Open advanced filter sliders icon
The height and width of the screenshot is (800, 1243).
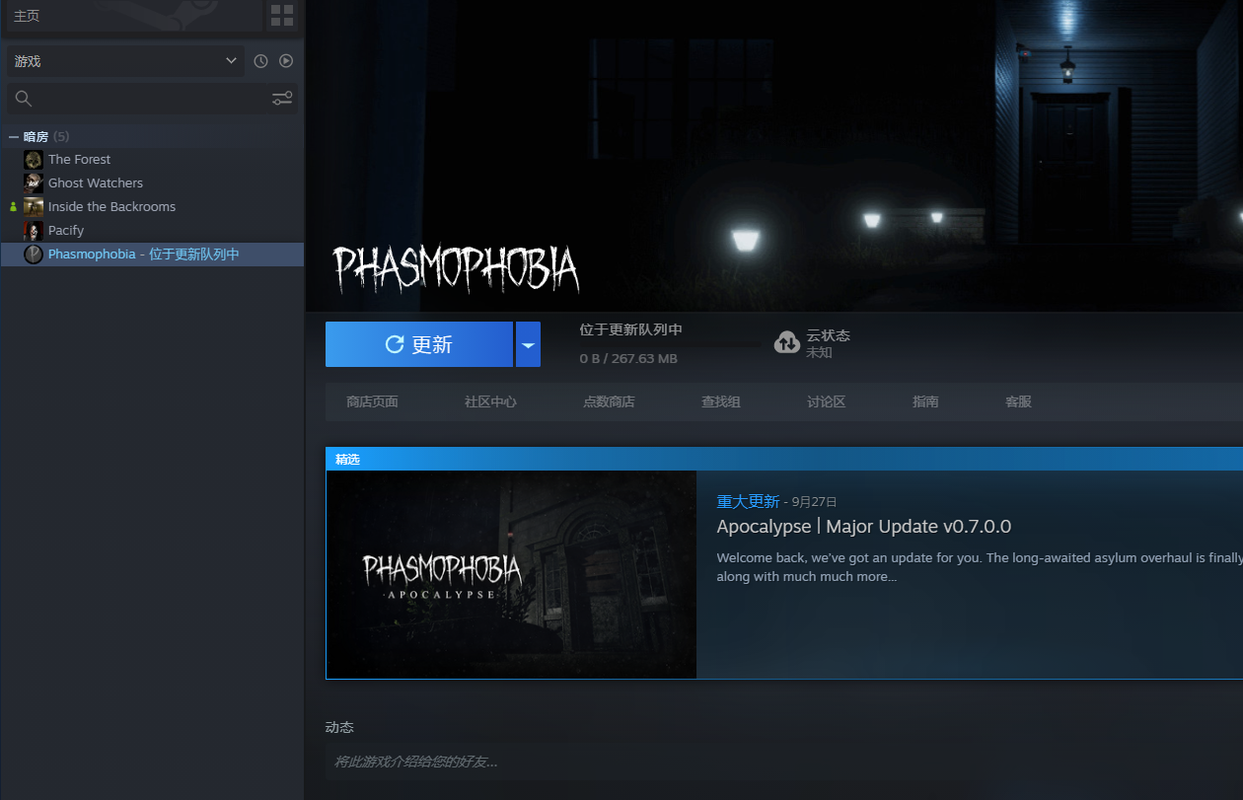[282, 99]
